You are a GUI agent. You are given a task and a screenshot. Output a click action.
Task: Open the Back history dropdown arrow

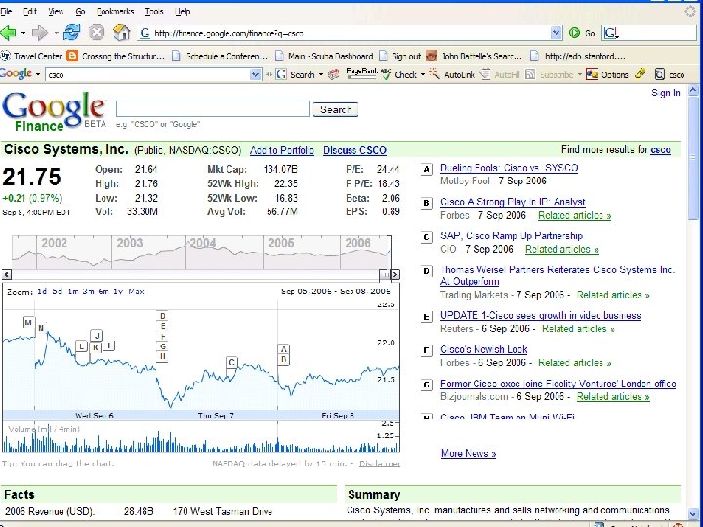[x=22, y=33]
